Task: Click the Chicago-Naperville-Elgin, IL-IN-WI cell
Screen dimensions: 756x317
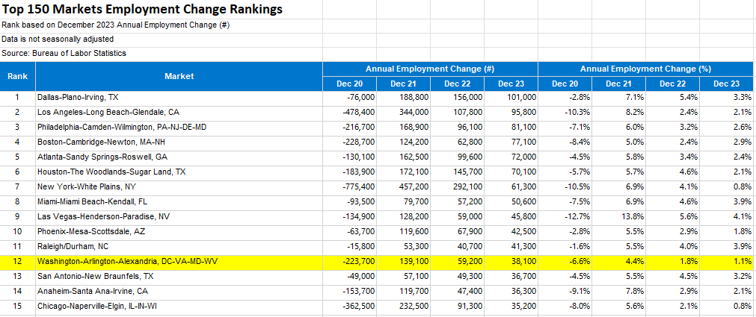Action: [x=102, y=307]
